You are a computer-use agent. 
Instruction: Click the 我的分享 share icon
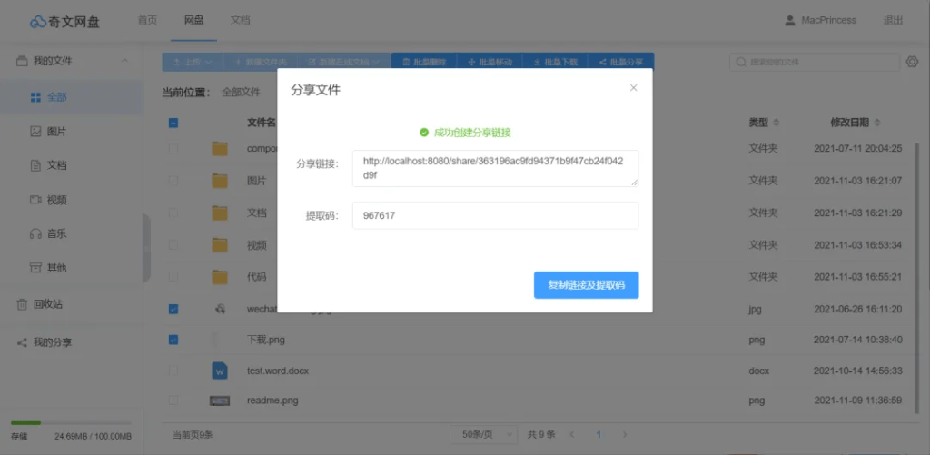22,342
